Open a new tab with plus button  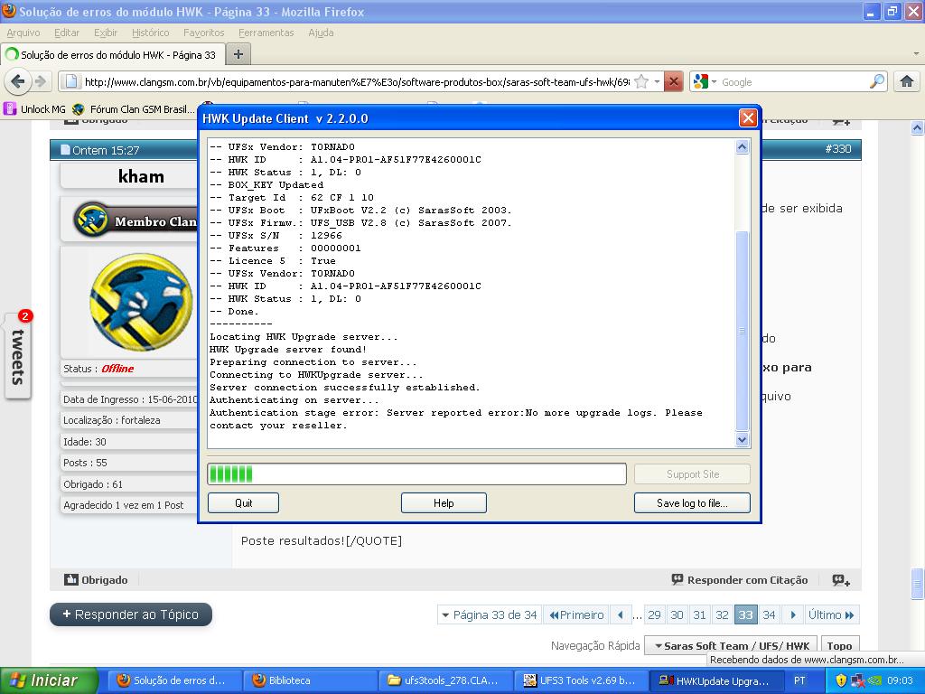pos(238,55)
